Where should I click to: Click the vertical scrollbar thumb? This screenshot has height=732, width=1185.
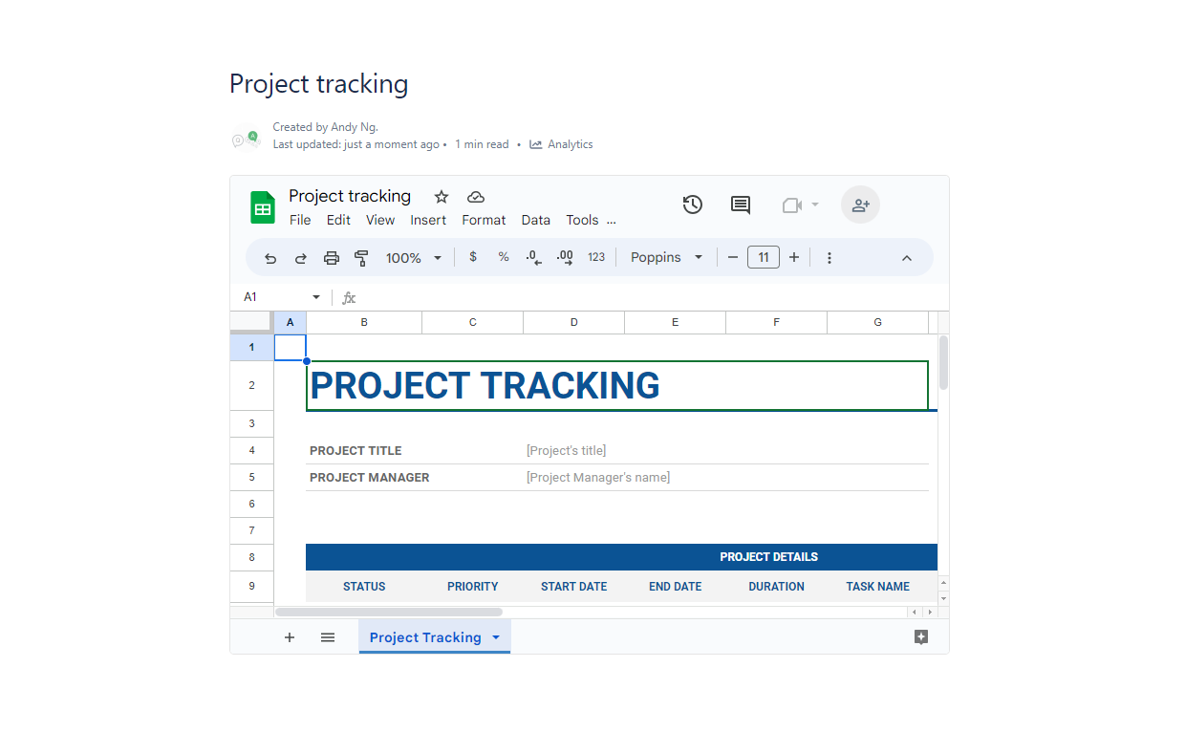coord(943,362)
